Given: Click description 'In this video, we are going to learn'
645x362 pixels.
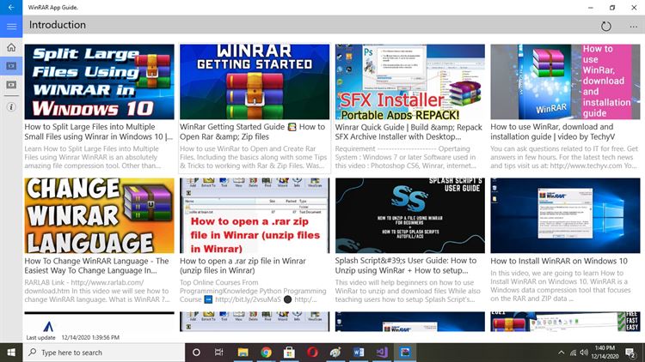Looking at the screenshot, I should coord(560,286).
